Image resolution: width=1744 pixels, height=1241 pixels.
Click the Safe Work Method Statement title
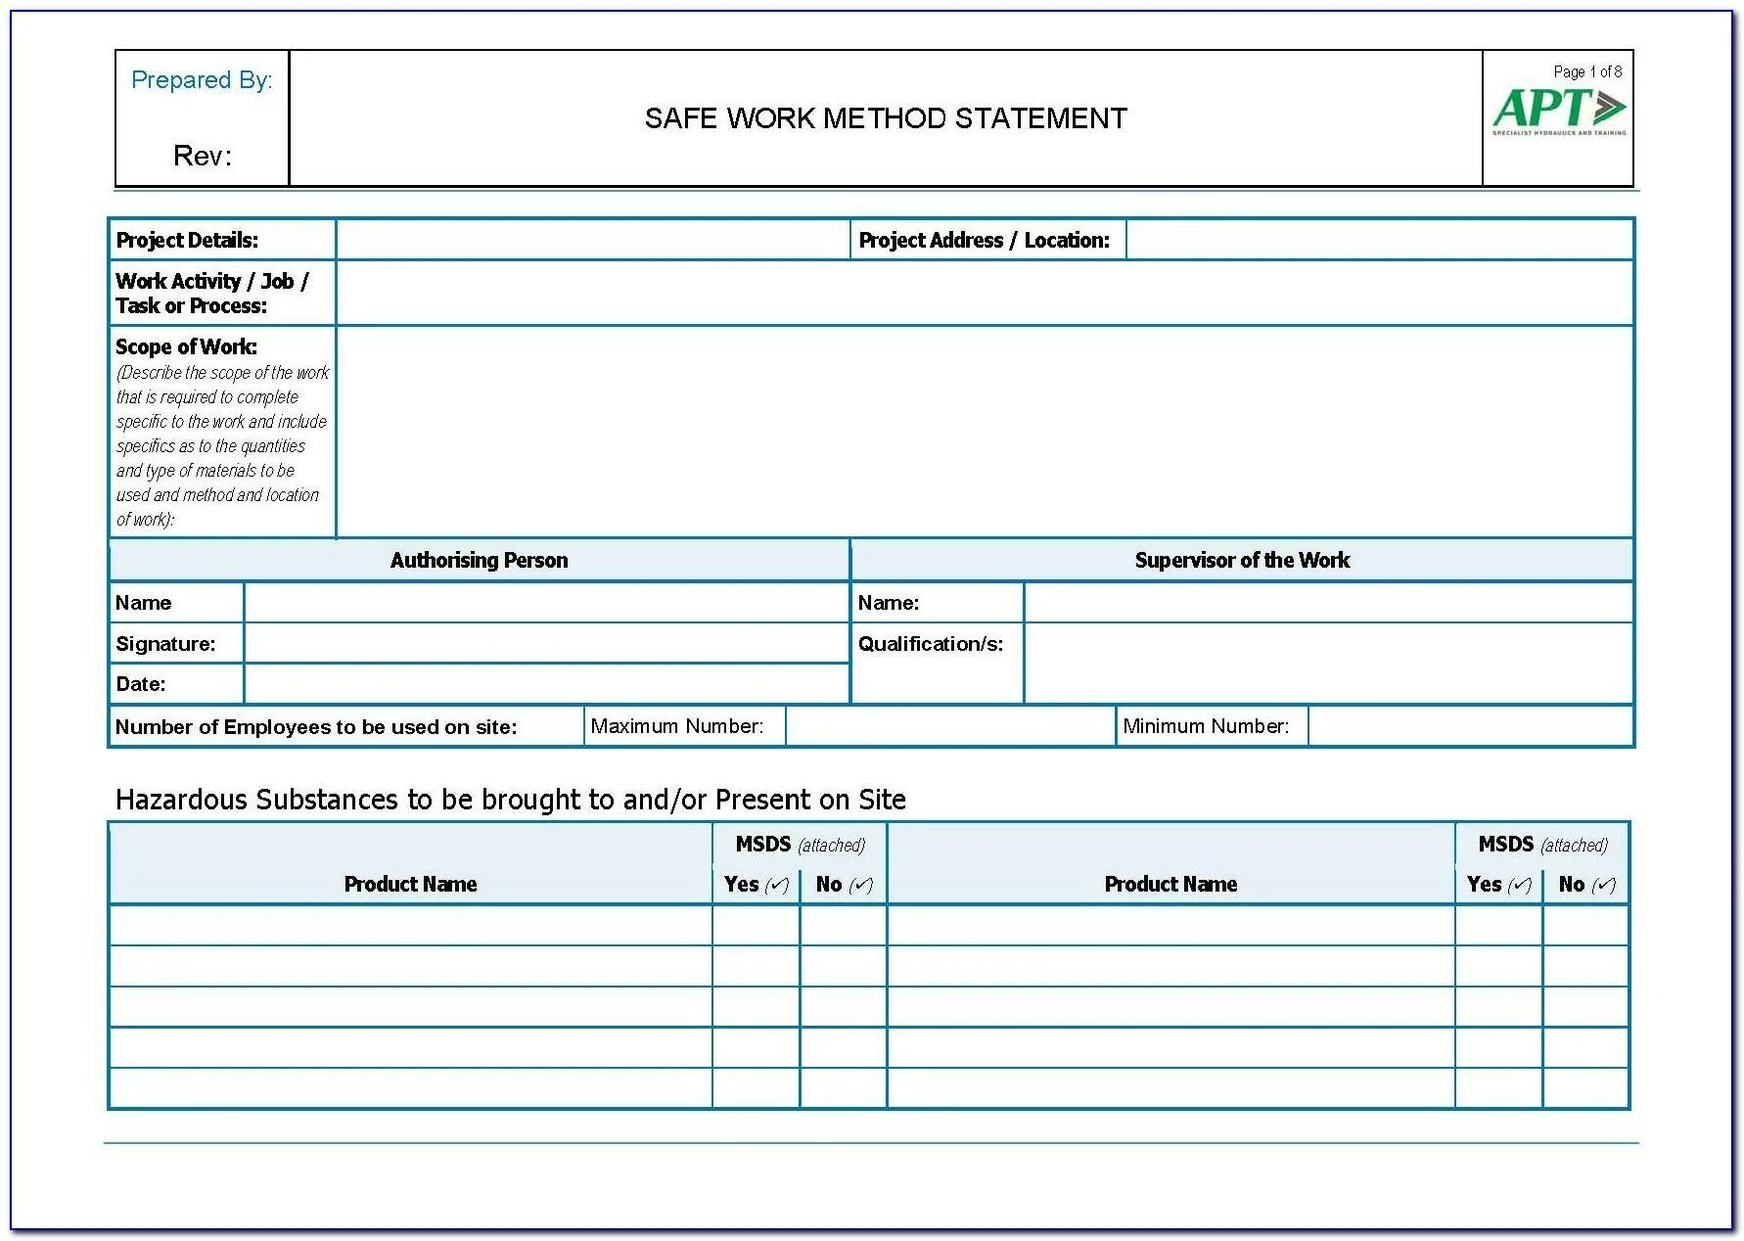click(x=886, y=118)
